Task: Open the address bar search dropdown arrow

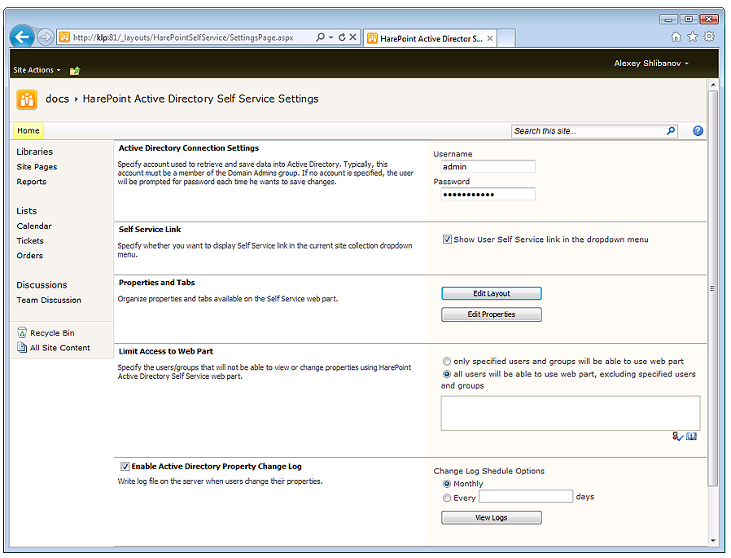Action: (x=330, y=37)
